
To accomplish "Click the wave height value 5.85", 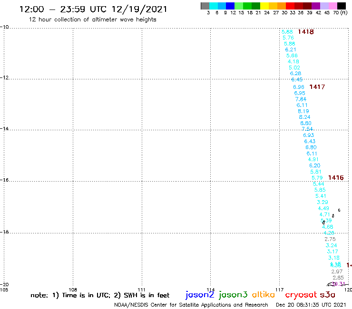I will pos(320,190).
